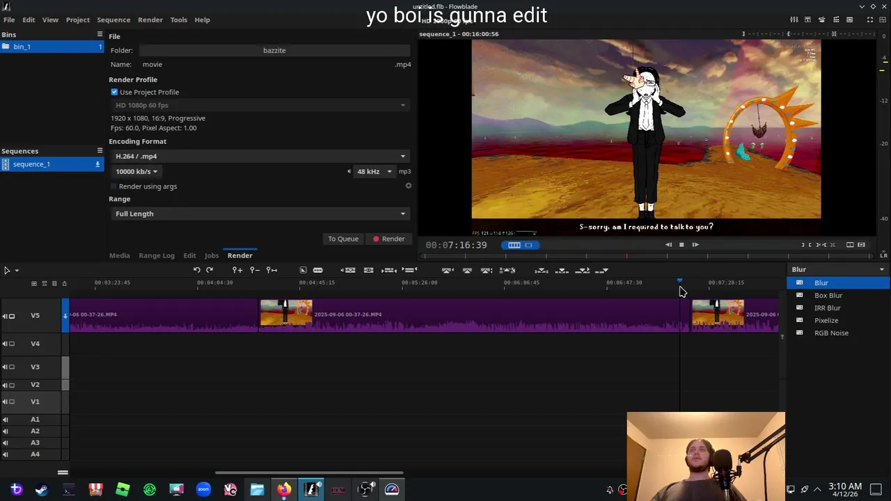The height and width of the screenshot is (501, 891).
Task: Mute track V5 with its speaker toggle
Action: [5, 316]
